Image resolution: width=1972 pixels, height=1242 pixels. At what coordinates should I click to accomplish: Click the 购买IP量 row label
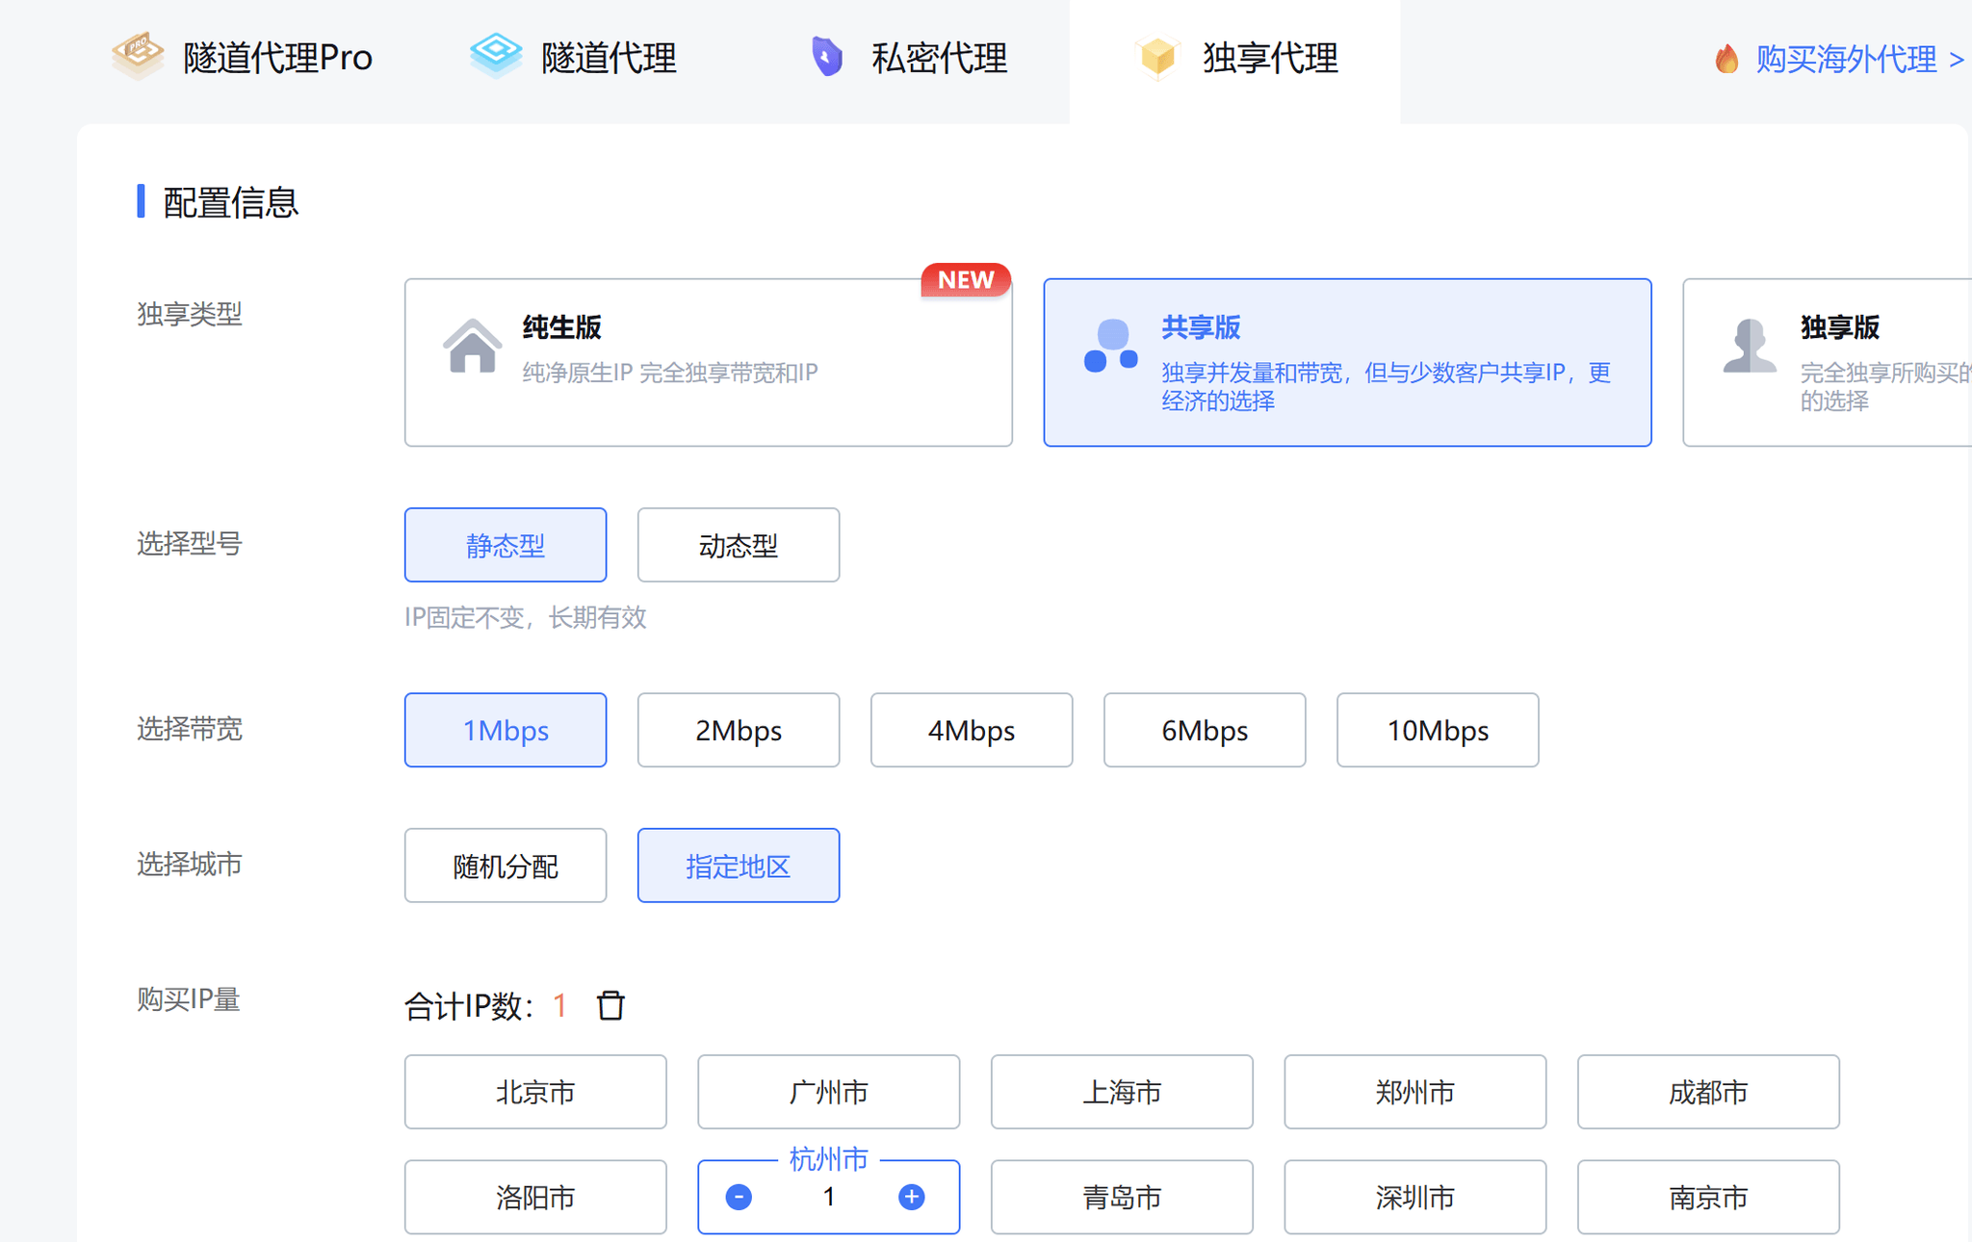point(188,999)
